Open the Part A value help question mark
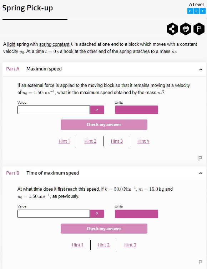Screen dimensions: 207x269 click(97, 110)
